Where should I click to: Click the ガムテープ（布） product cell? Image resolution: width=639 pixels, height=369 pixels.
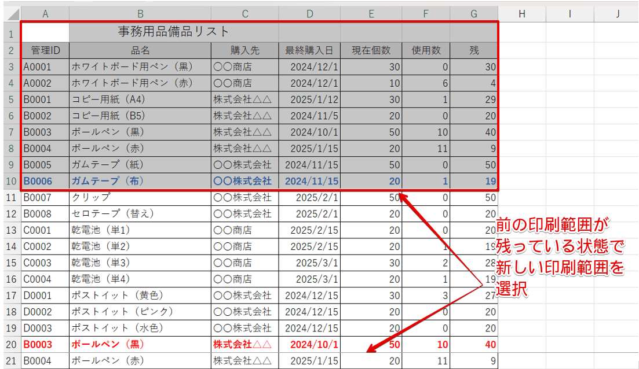pos(139,181)
